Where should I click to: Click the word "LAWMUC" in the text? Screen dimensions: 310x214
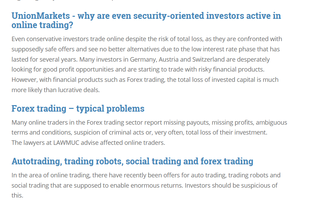tap(66, 142)
